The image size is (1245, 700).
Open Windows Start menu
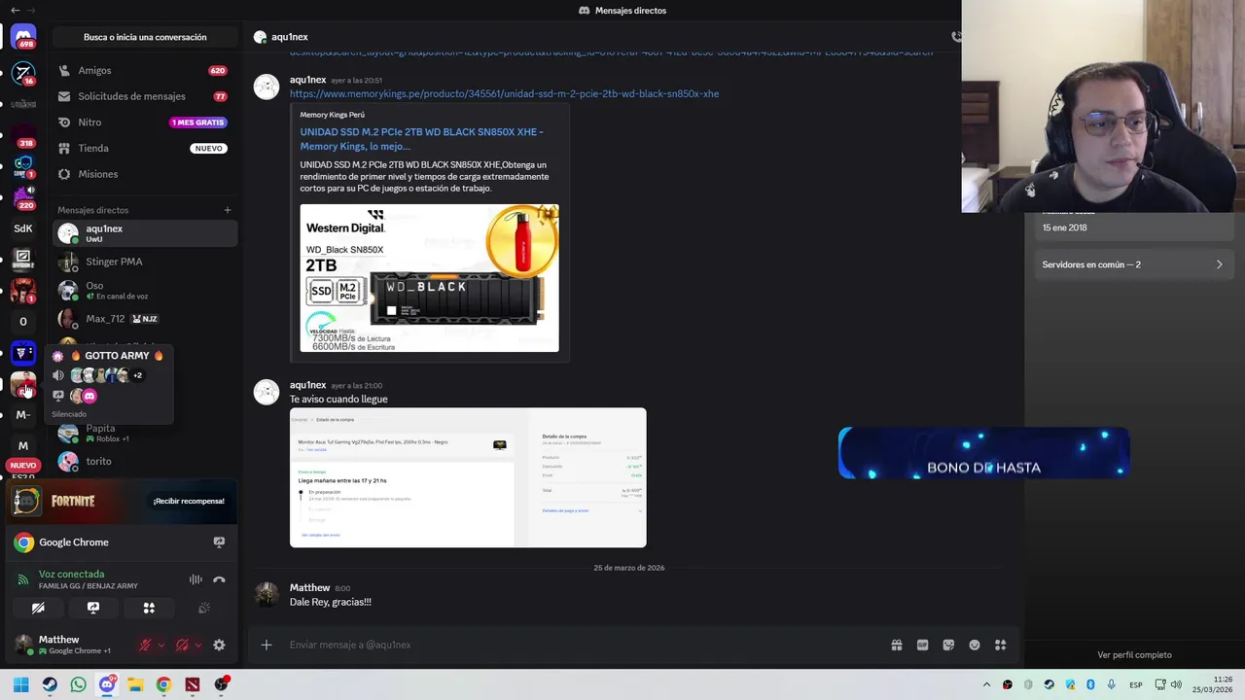click(20, 684)
